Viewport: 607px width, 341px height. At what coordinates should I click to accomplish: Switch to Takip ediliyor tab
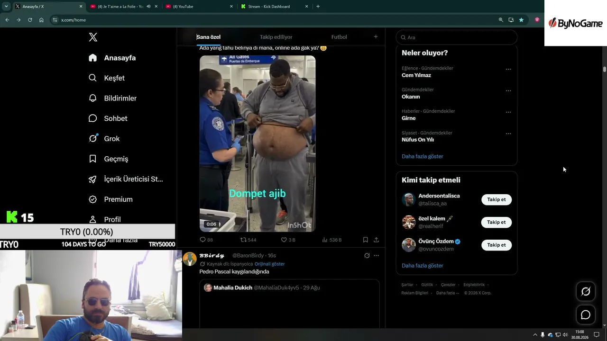click(x=276, y=37)
